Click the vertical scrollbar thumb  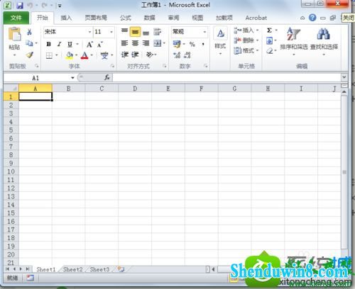pos(344,172)
